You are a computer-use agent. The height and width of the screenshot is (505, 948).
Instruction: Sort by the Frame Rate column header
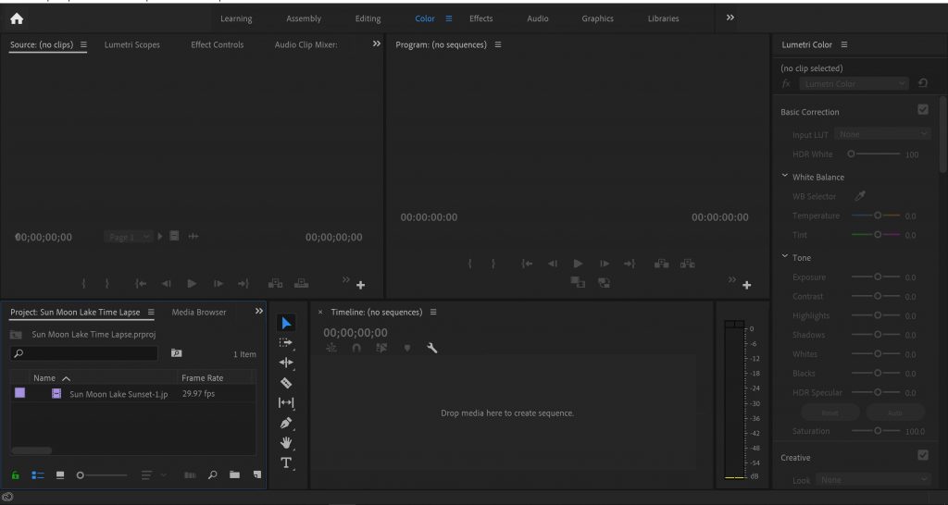[203, 377]
